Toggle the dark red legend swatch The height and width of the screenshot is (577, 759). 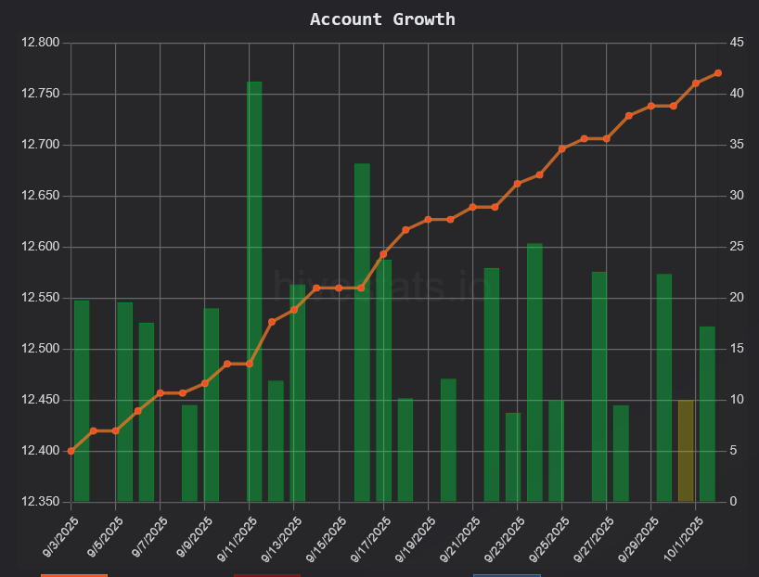coord(266,575)
